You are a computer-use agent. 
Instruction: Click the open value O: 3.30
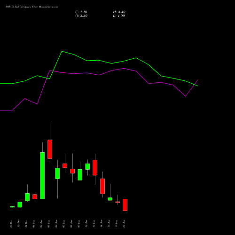click(x=81, y=16)
